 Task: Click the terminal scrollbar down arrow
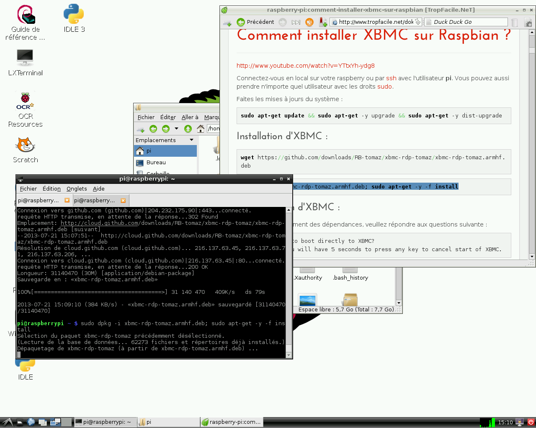(x=289, y=355)
